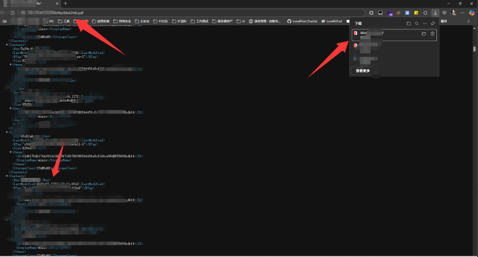Open LunaRGod (YueSe) GitHub bookmark
Image resolution: width=478 pixels, height=257 pixels.
302,21
